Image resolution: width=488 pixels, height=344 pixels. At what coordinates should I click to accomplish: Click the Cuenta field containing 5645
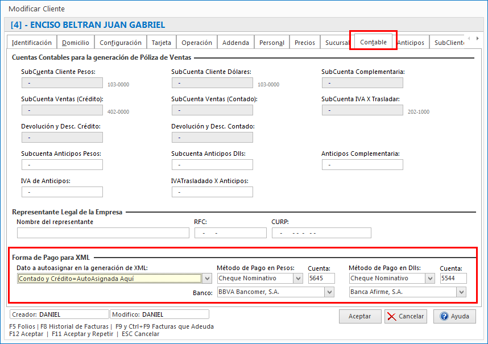coord(321,278)
